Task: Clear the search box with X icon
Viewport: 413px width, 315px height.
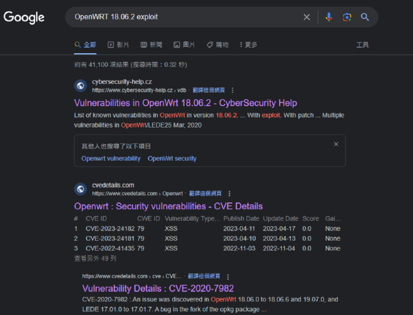Action: pos(307,17)
